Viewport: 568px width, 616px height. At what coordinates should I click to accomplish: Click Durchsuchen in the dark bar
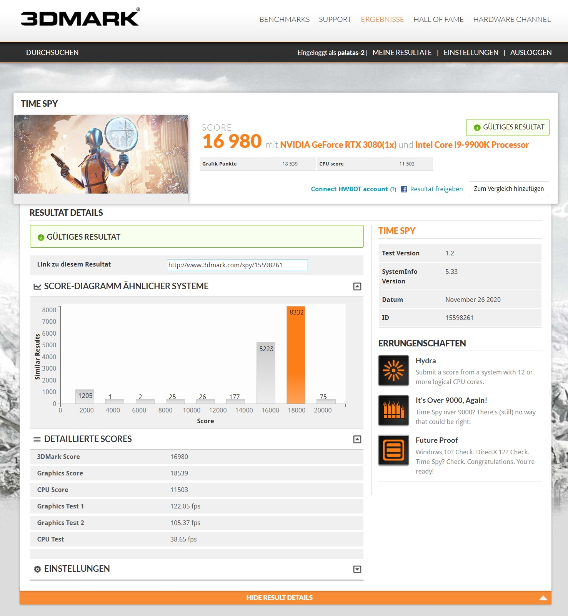[52, 53]
